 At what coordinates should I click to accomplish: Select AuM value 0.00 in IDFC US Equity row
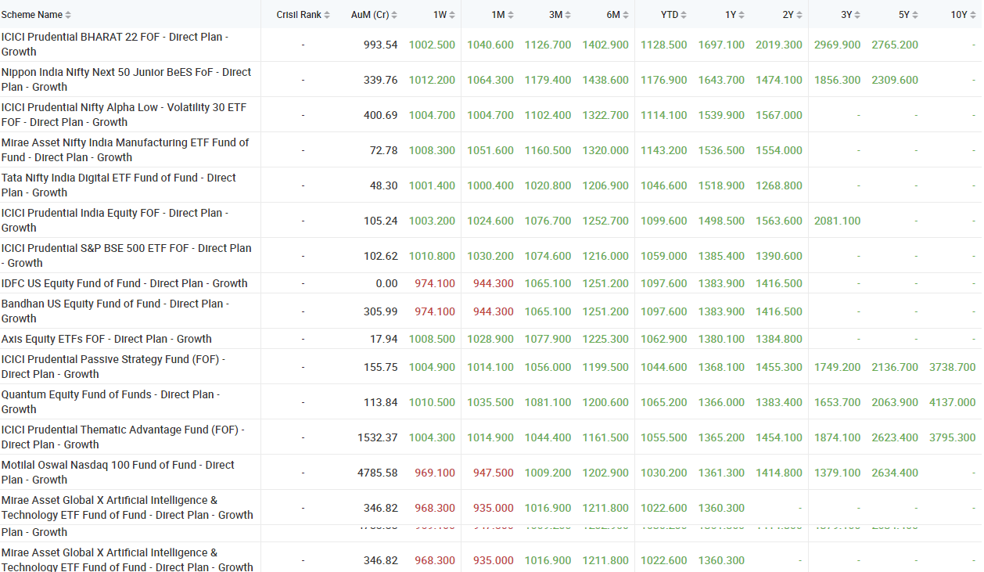pos(387,283)
